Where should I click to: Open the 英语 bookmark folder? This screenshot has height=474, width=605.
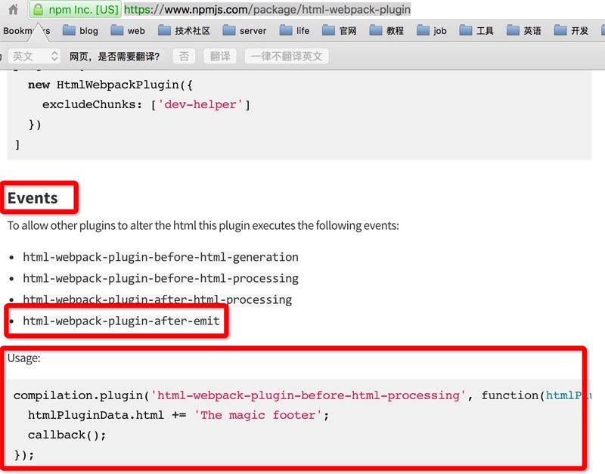pos(524,31)
